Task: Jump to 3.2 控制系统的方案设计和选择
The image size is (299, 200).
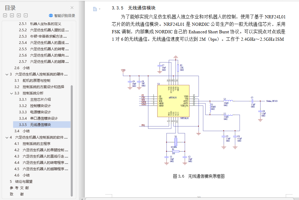Action: pyautogui.click(x=39, y=87)
